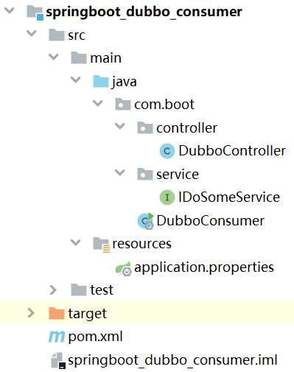Collapse the src folder
Image resolution: width=294 pixels, height=372 pixels.
pos(32,33)
